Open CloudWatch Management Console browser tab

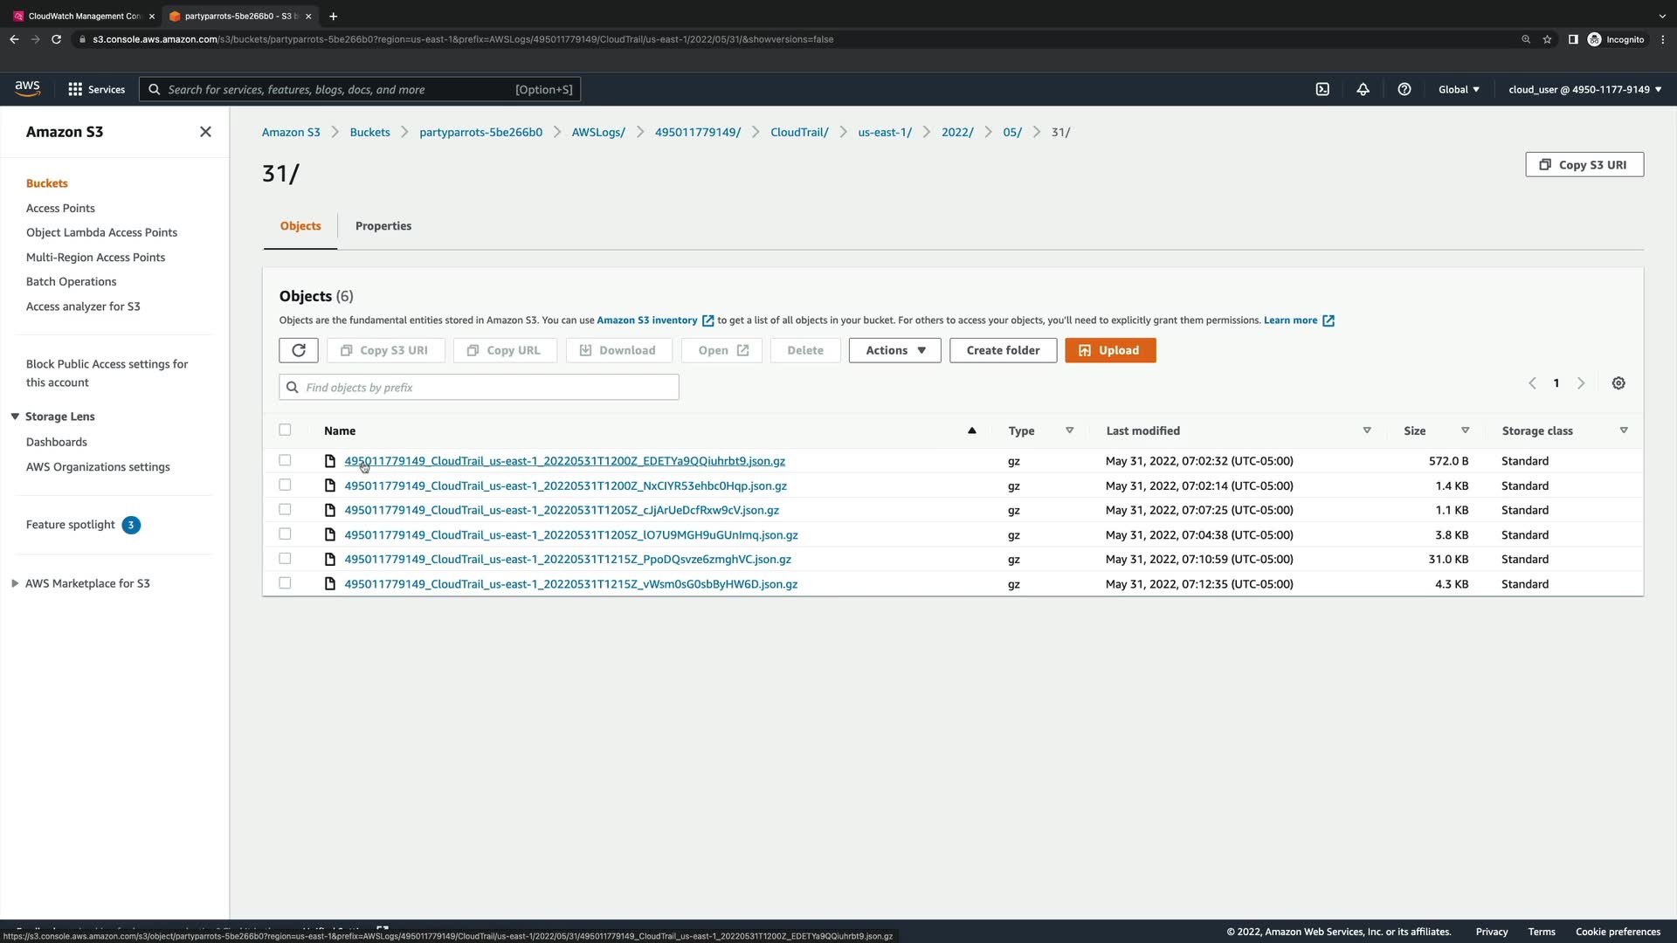click(84, 16)
